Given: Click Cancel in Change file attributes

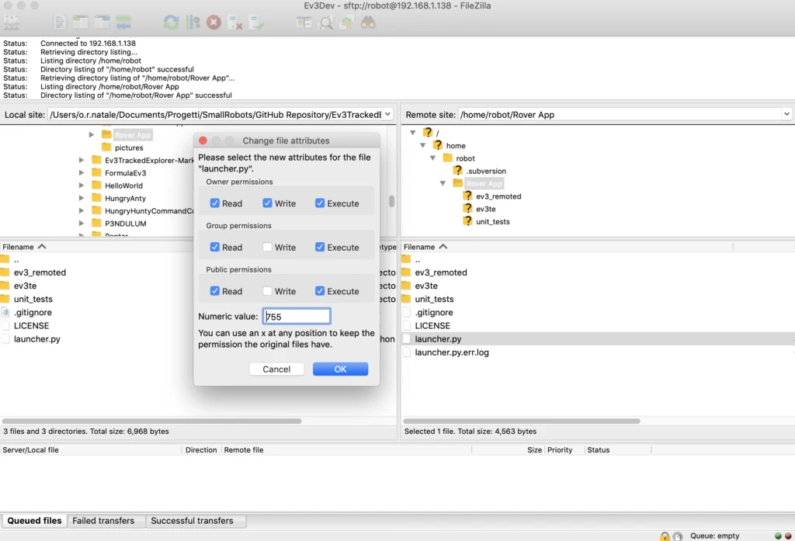Looking at the screenshot, I should (276, 369).
